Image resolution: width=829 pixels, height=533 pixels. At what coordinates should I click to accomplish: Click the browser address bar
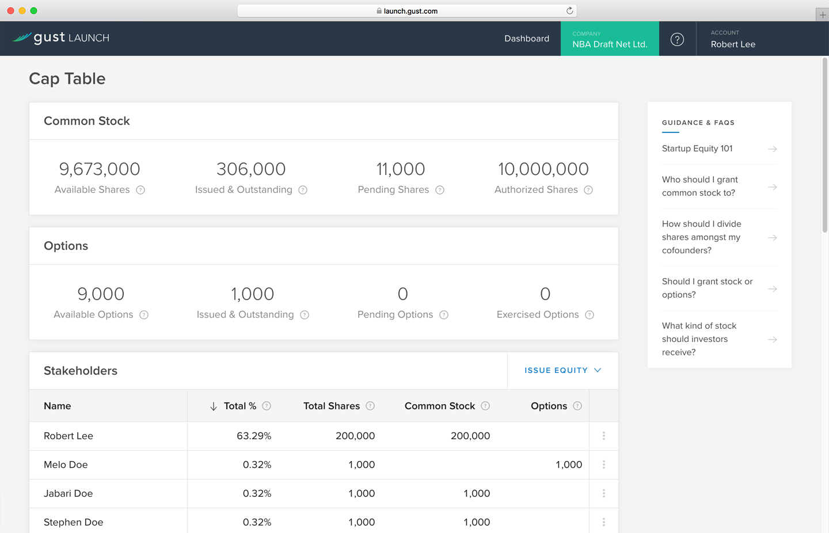click(406, 11)
